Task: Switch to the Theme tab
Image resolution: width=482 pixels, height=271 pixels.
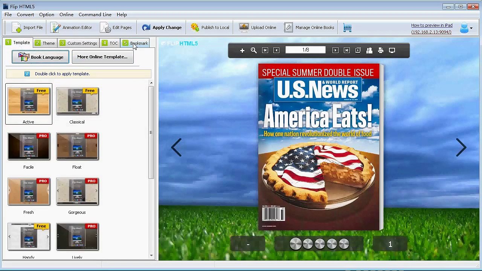Action: [45, 43]
